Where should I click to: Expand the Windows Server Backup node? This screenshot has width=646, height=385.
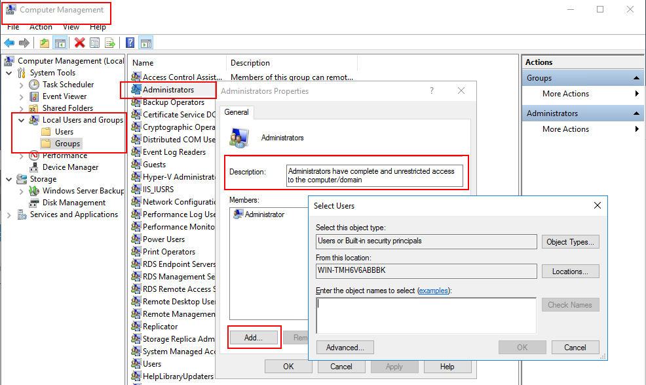[22, 192]
